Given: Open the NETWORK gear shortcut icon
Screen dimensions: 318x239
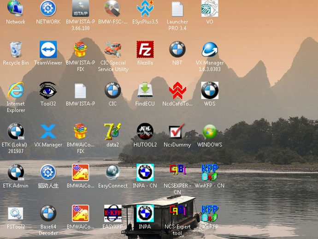Looking at the screenshot, I should pos(48,8).
